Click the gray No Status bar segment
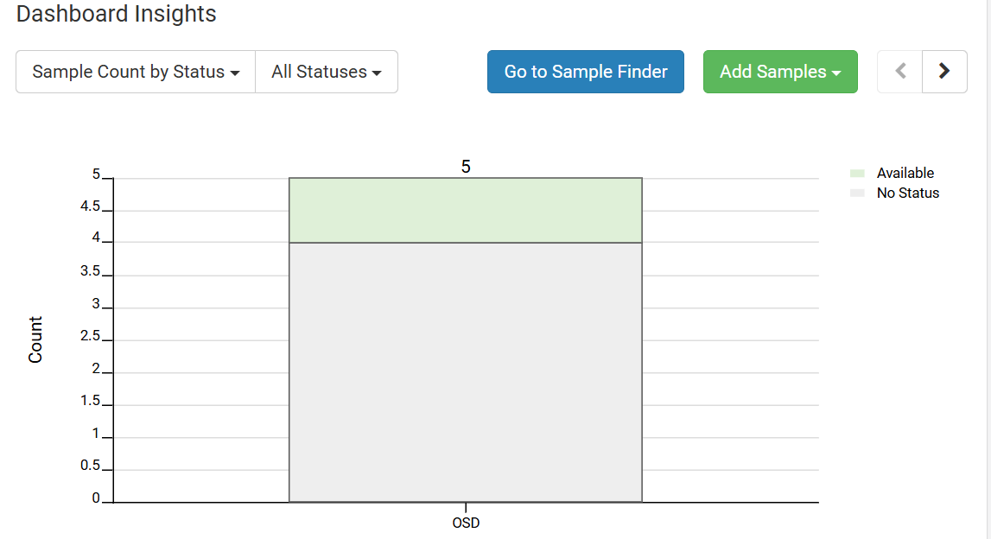 [x=466, y=371]
